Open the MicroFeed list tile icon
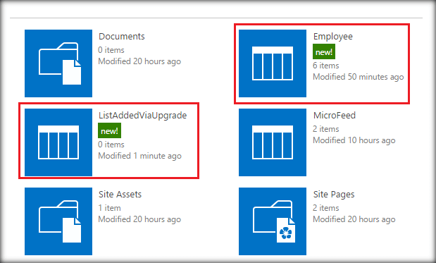The height and width of the screenshot is (263, 436). point(273,142)
